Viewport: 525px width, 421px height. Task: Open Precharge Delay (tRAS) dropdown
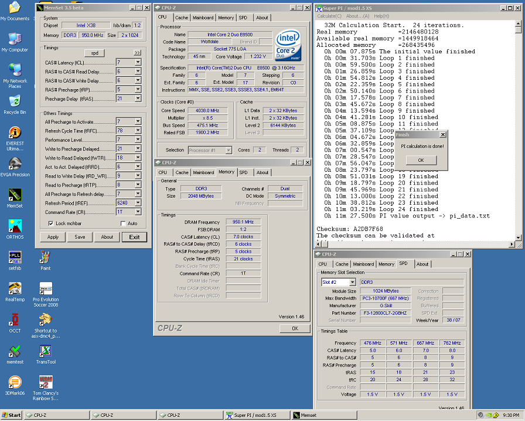[x=138, y=99]
